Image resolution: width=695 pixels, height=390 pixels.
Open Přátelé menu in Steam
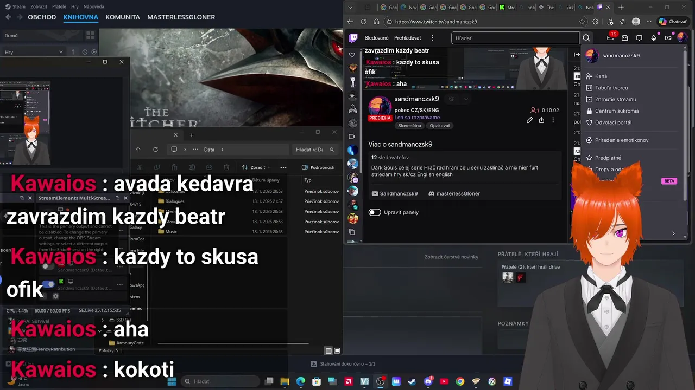59,6
